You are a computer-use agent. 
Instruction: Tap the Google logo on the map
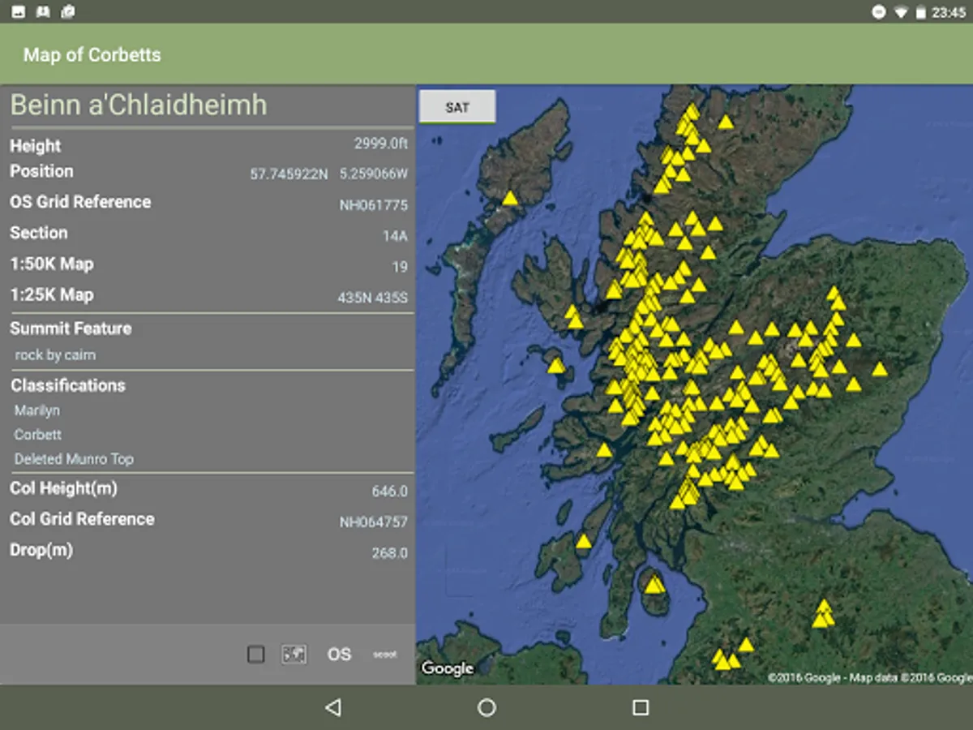click(447, 668)
